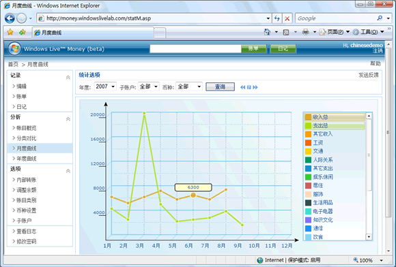Click legend scrollbar down arrow

click(369, 237)
